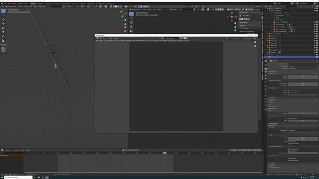Open the Render menu in top bar

14,3
